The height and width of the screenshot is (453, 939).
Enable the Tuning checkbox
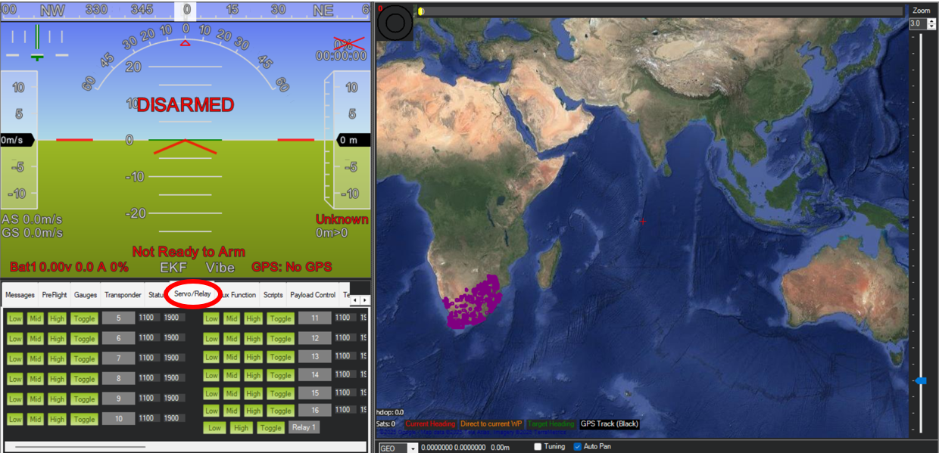(x=538, y=447)
